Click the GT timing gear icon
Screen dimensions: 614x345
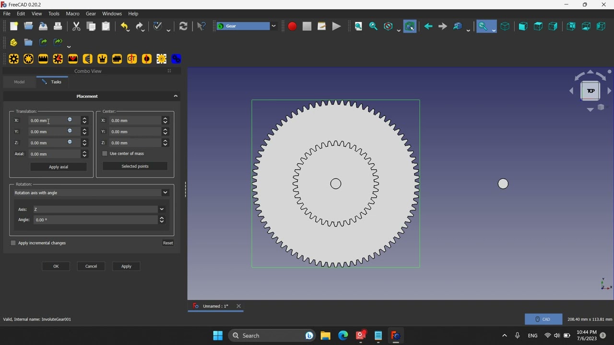[x=132, y=58]
